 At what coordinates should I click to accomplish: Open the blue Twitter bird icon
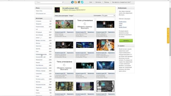pos(82,2)
